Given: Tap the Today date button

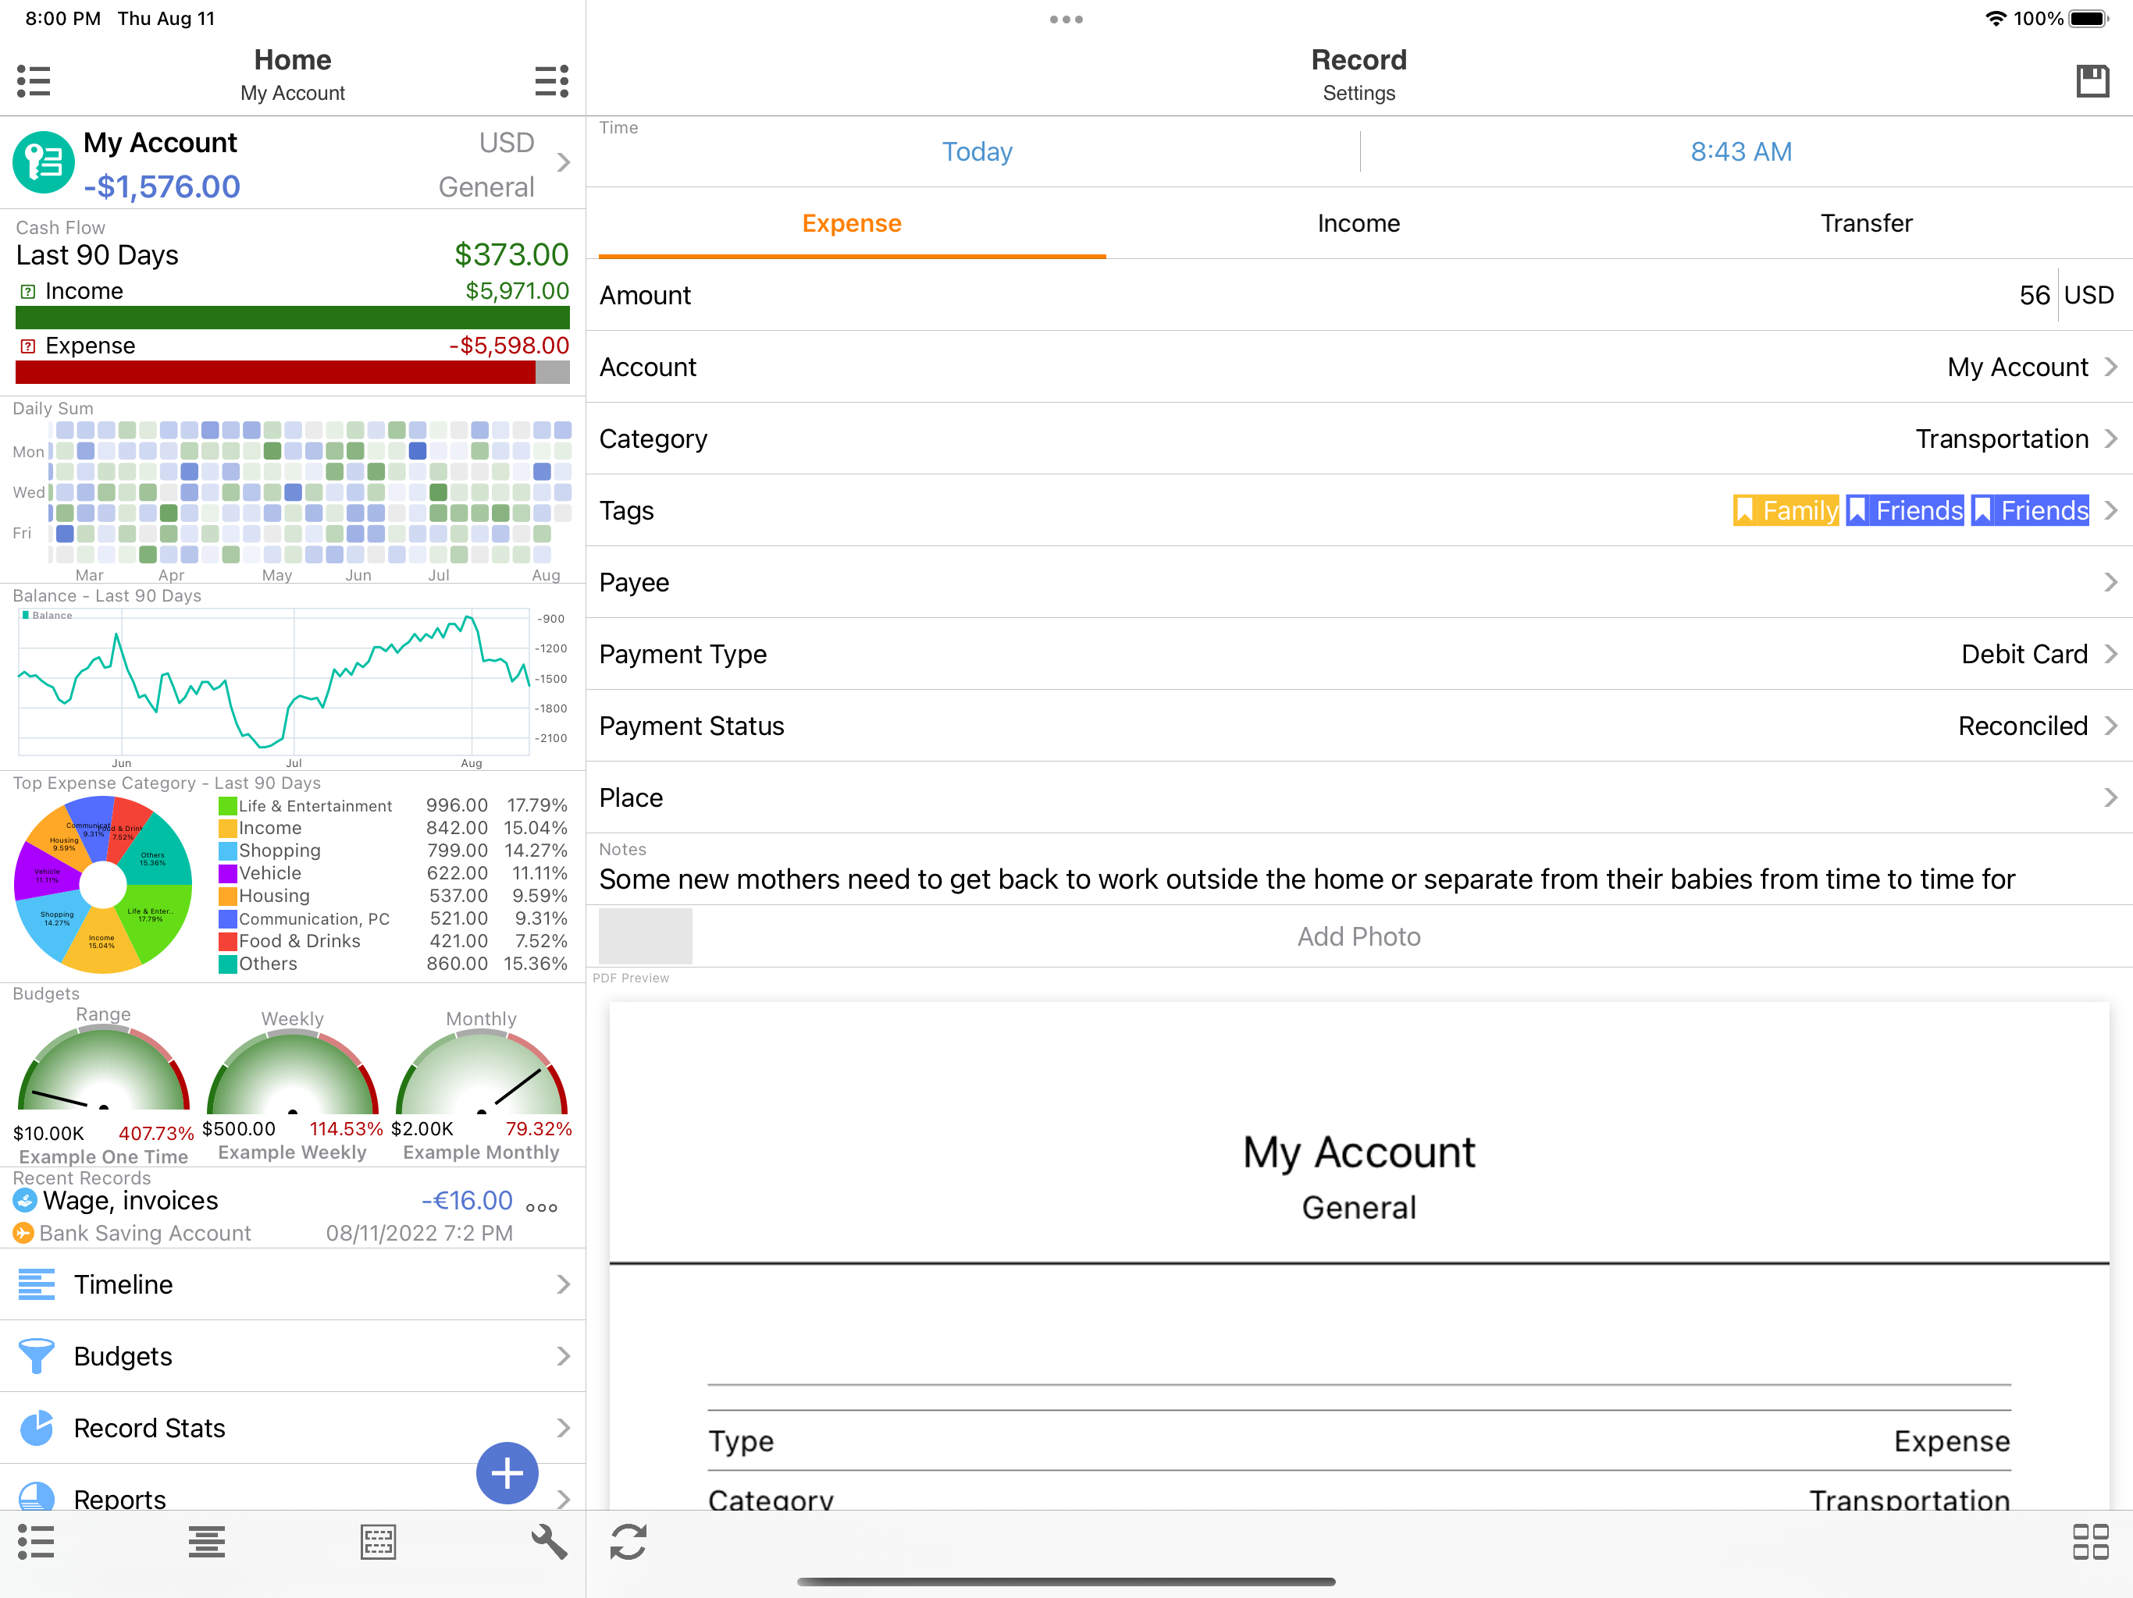Looking at the screenshot, I should coord(976,151).
